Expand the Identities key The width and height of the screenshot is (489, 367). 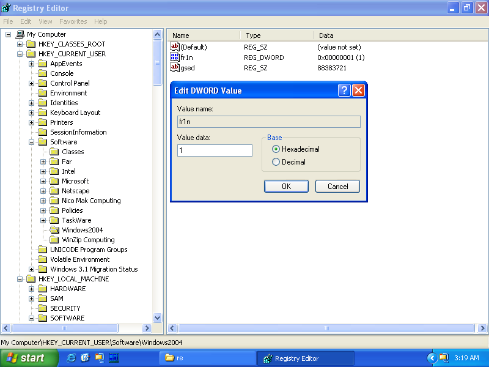tap(32, 103)
